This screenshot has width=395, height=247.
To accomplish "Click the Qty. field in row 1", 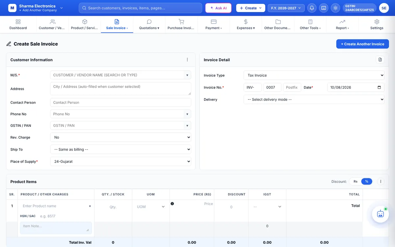I will pos(113,207).
